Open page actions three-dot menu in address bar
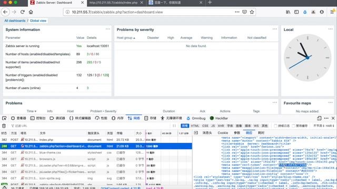Screen dimensions: 337x189 click(237, 12)
